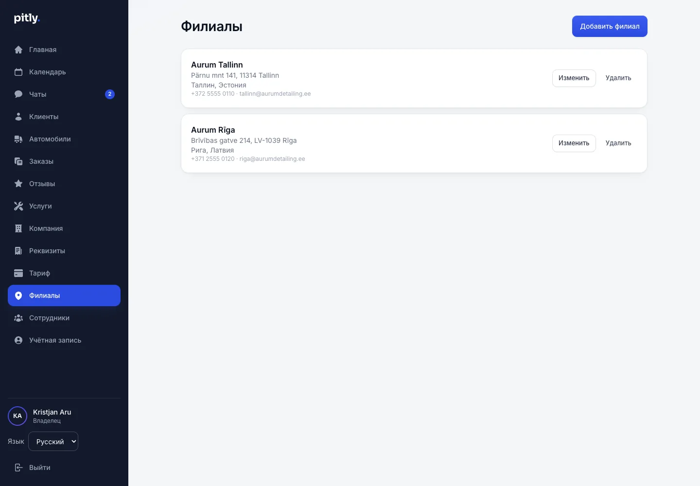
Task: Open the group icon for Сотрудники
Action: click(x=18, y=318)
